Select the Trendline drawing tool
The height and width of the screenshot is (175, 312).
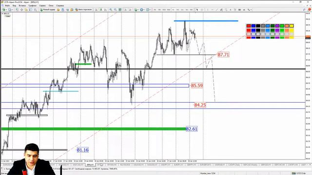[x=217, y=10]
